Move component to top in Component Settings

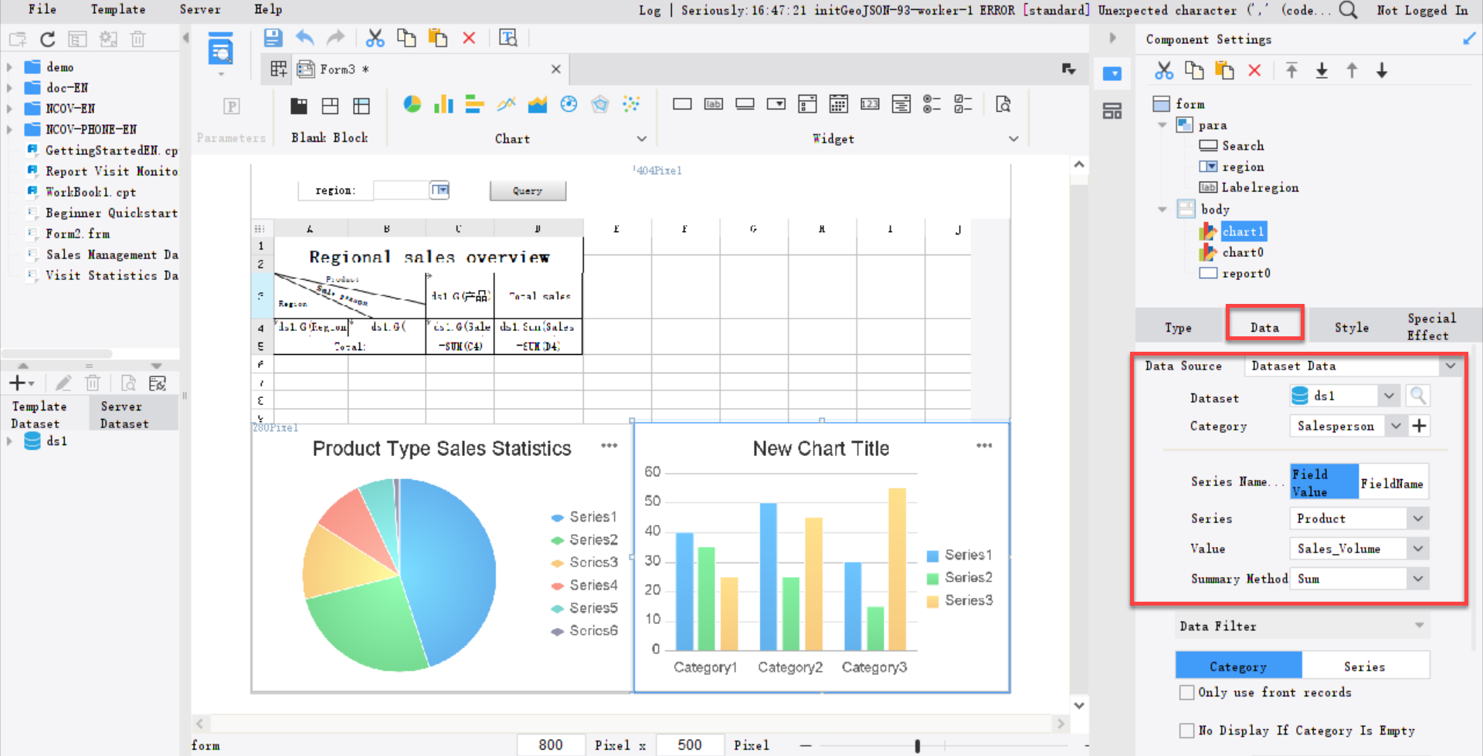[x=1291, y=71]
